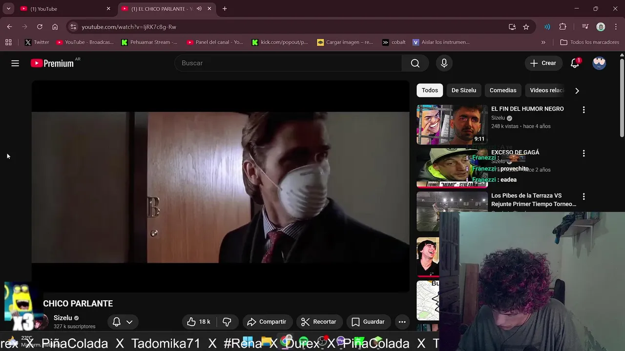Click the Guardar button

pyautogui.click(x=368, y=322)
